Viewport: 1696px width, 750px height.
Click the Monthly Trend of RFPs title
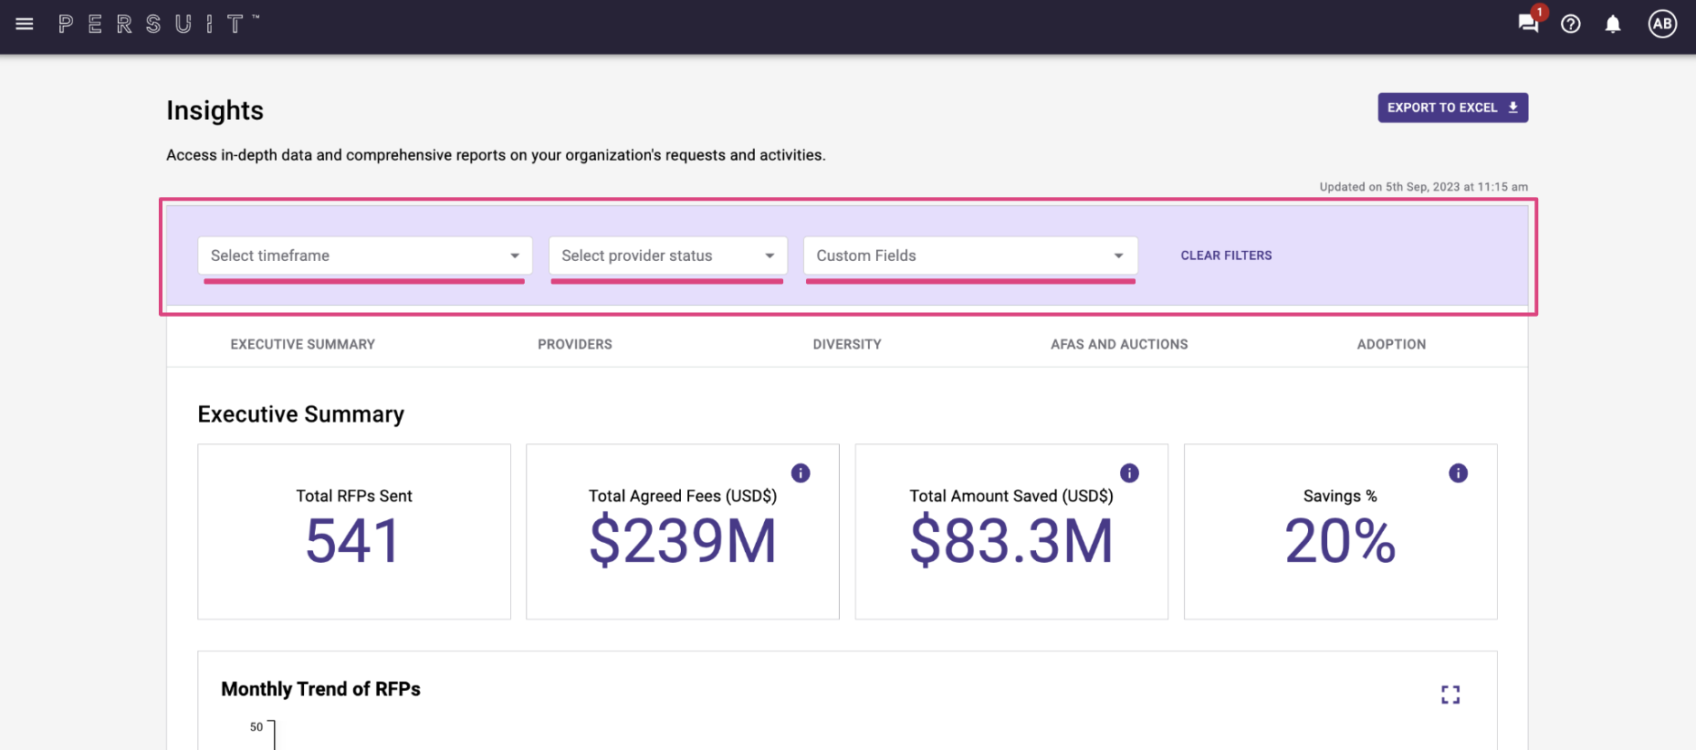[x=320, y=689]
